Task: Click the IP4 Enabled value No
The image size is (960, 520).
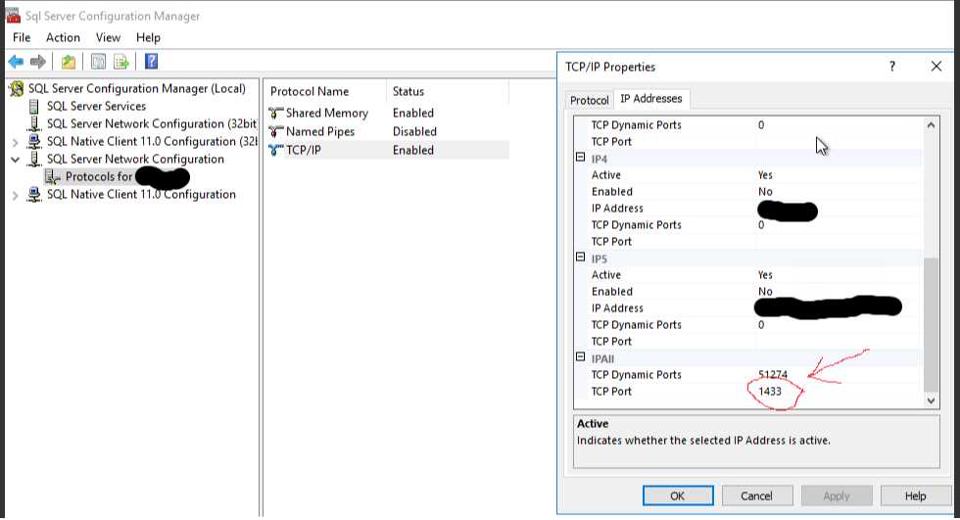Action: point(765,192)
